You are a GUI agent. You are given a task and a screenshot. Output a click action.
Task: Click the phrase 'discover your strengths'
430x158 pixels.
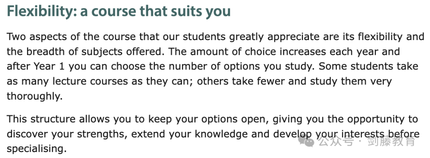tap(68, 134)
